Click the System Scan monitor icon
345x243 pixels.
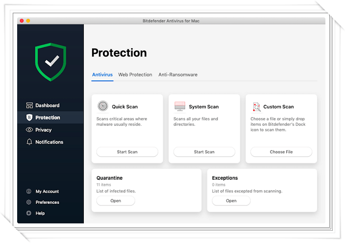180,106
